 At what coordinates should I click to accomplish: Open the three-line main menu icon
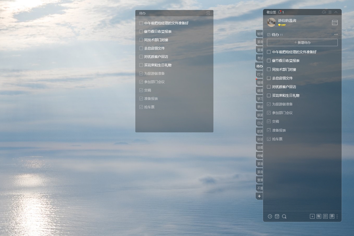coord(330,12)
